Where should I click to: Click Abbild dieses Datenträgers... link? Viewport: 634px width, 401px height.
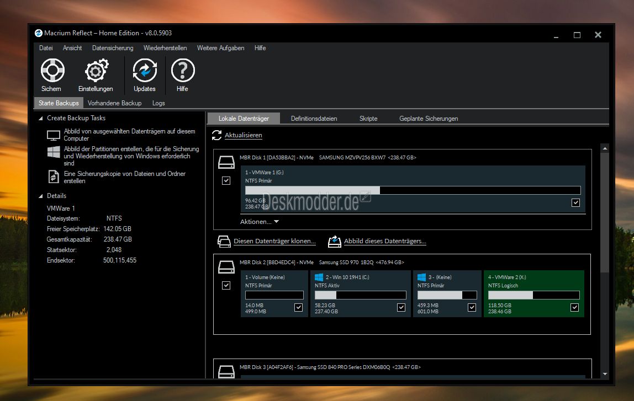pyautogui.click(x=385, y=241)
